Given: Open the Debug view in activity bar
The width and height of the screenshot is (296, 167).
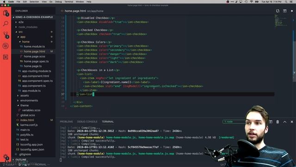Looking at the screenshot, I should click(x=6, y=46).
